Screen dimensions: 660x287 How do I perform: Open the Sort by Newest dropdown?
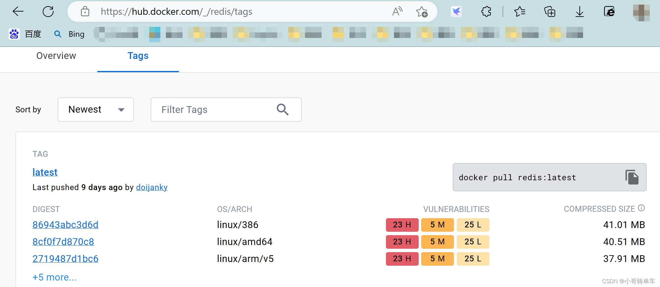96,110
